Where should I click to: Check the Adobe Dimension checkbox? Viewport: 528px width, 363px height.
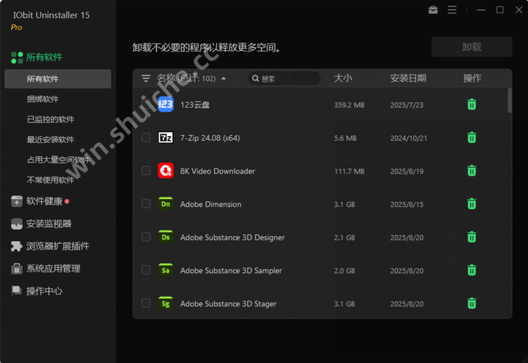(146, 204)
